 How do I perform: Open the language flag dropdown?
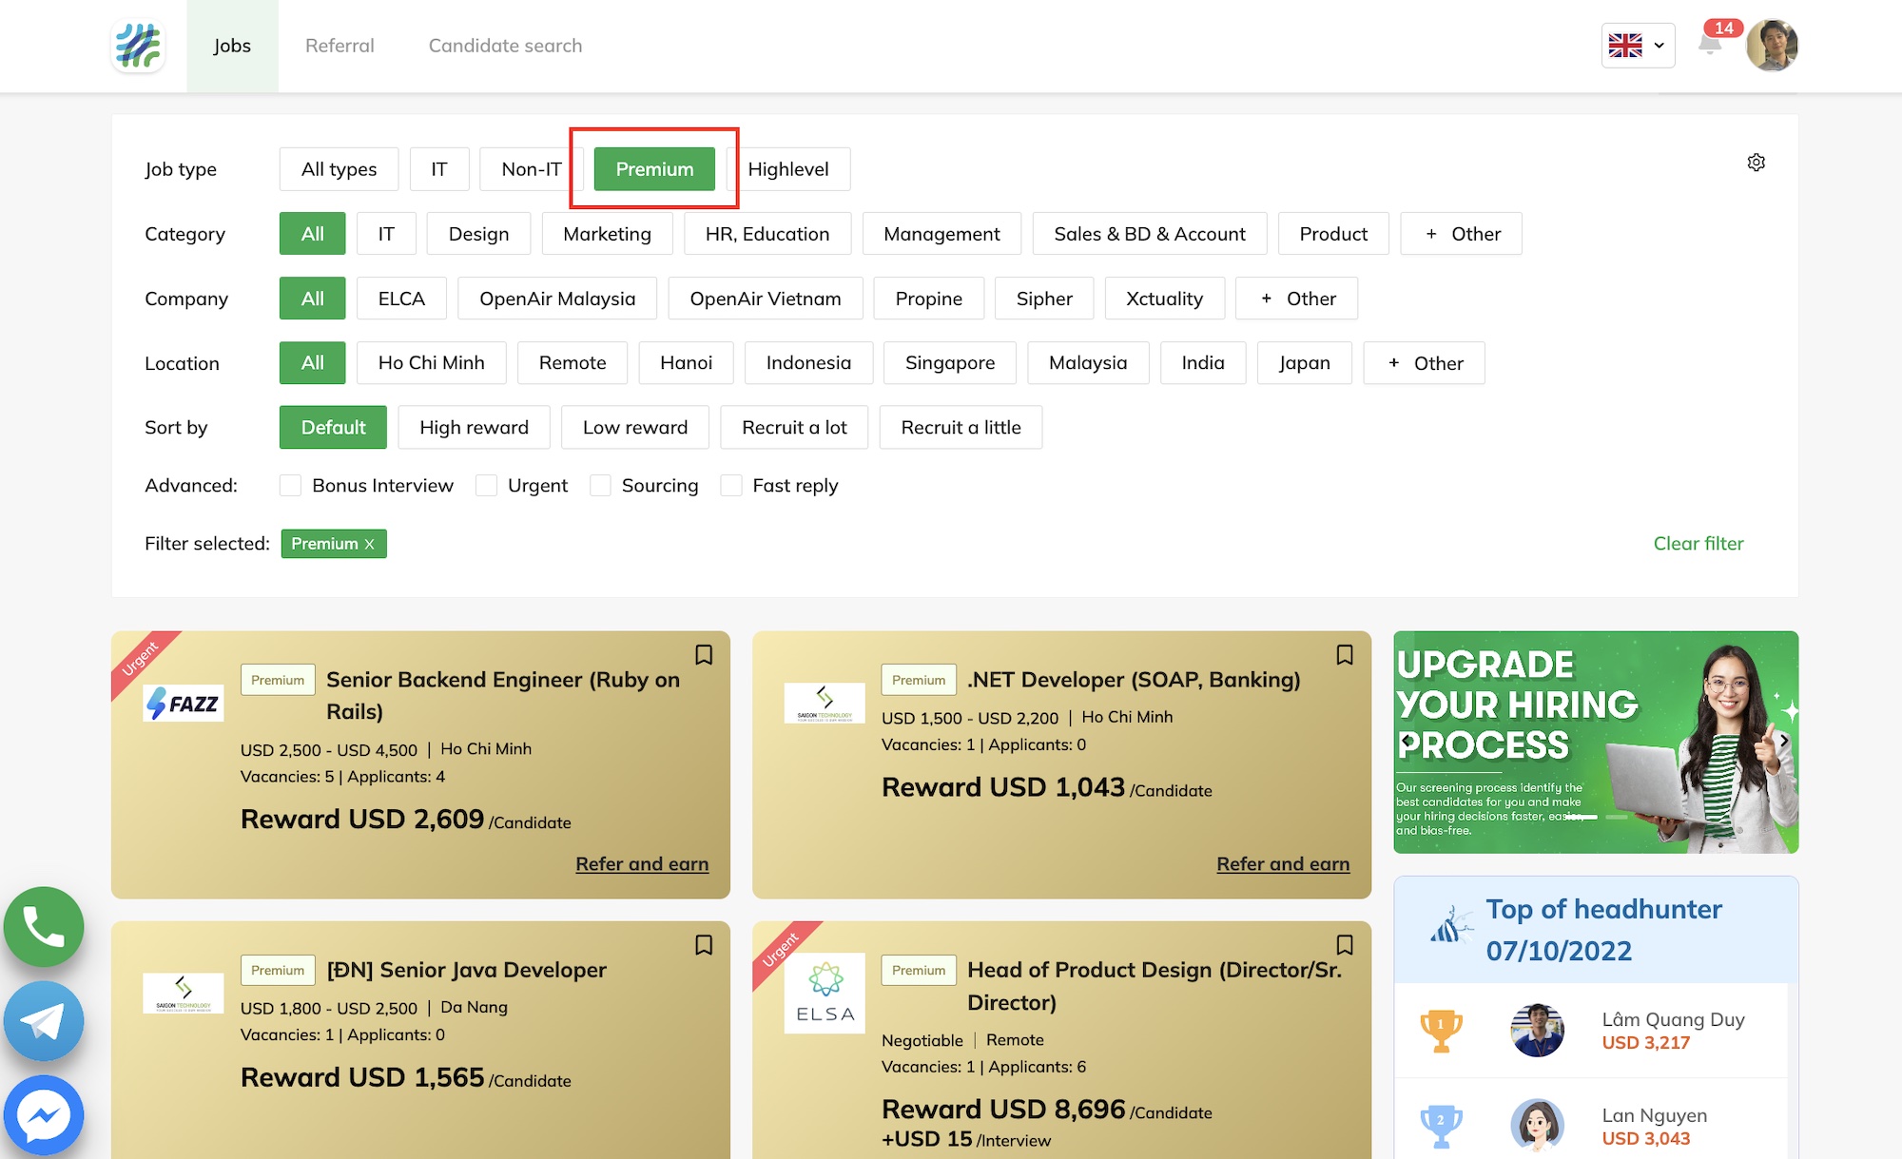1638,46
